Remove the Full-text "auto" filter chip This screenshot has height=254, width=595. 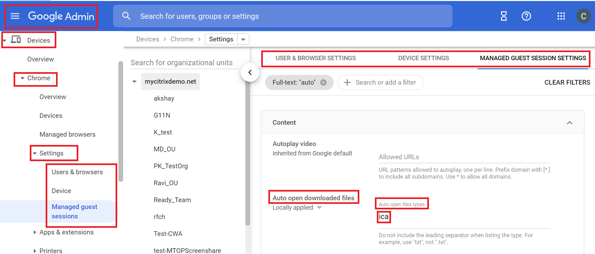point(323,83)
